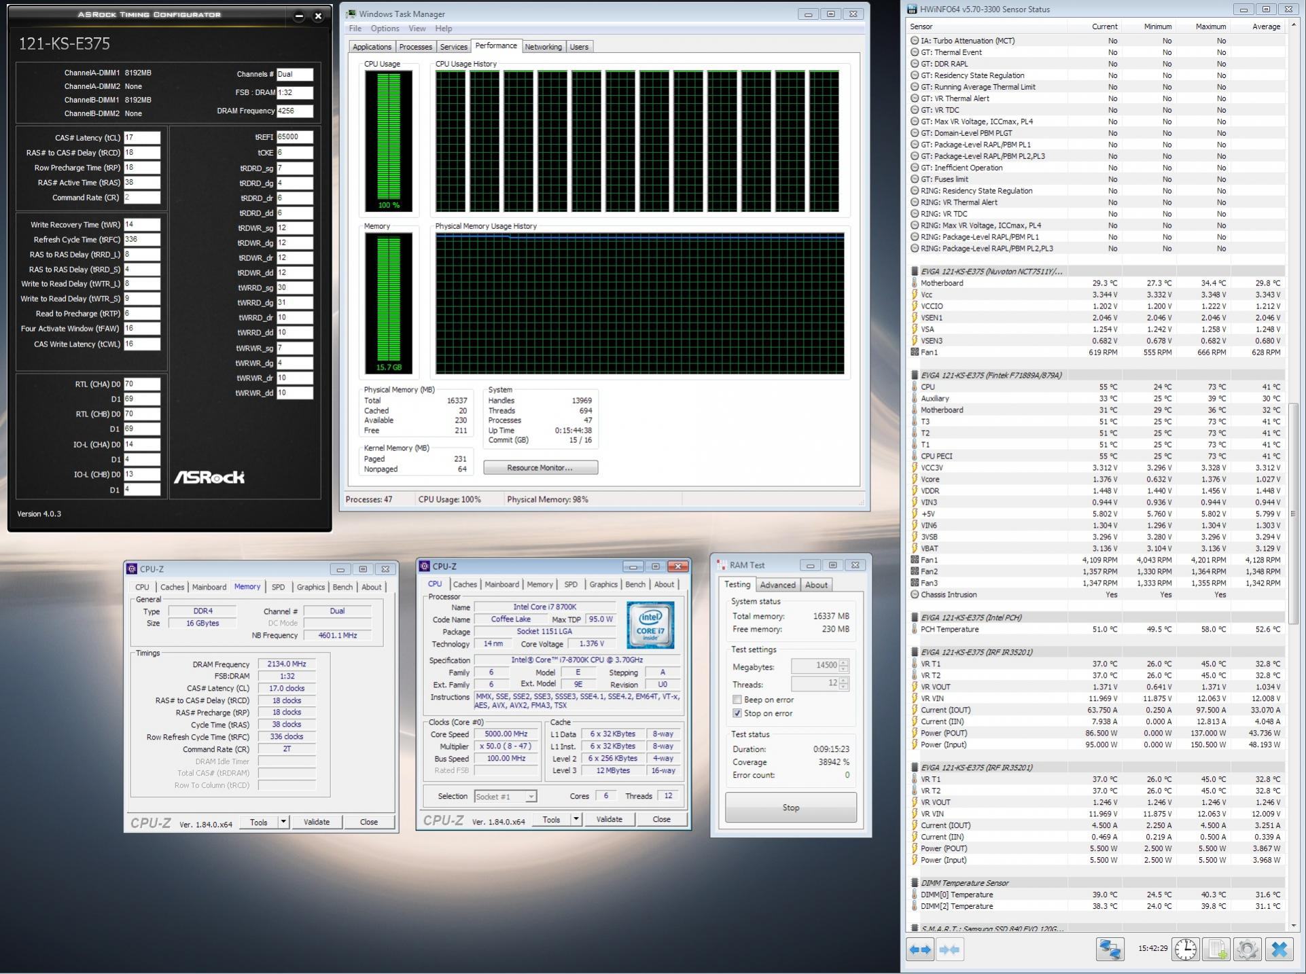
Task: Open the File menu in Task Manager
Action: coord(355,29)
